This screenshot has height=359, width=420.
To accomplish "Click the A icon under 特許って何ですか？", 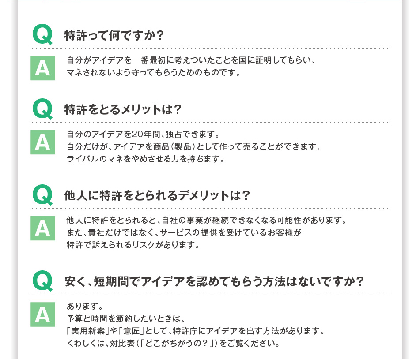I will 42,68.
